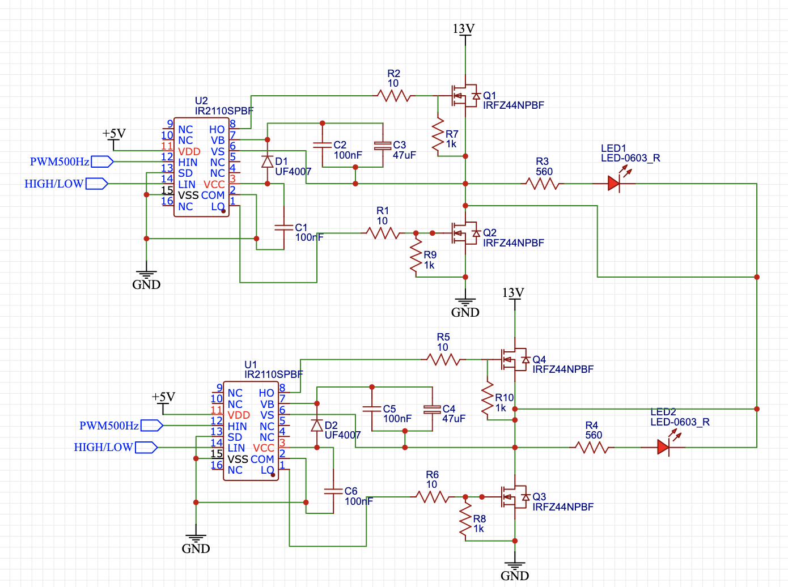788x587 pixels.
Task: Click the R6 resistor symbol
Action: pos(432,497)
